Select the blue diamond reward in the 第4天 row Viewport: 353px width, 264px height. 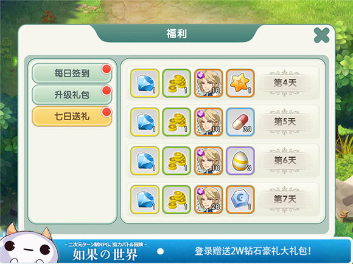pos(145,83)
